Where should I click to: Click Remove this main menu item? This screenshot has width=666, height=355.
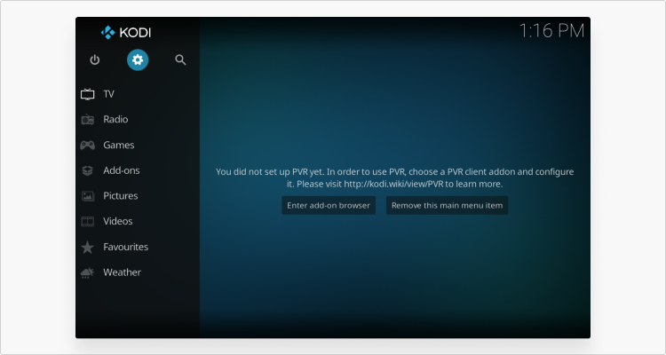coord(447,205)
